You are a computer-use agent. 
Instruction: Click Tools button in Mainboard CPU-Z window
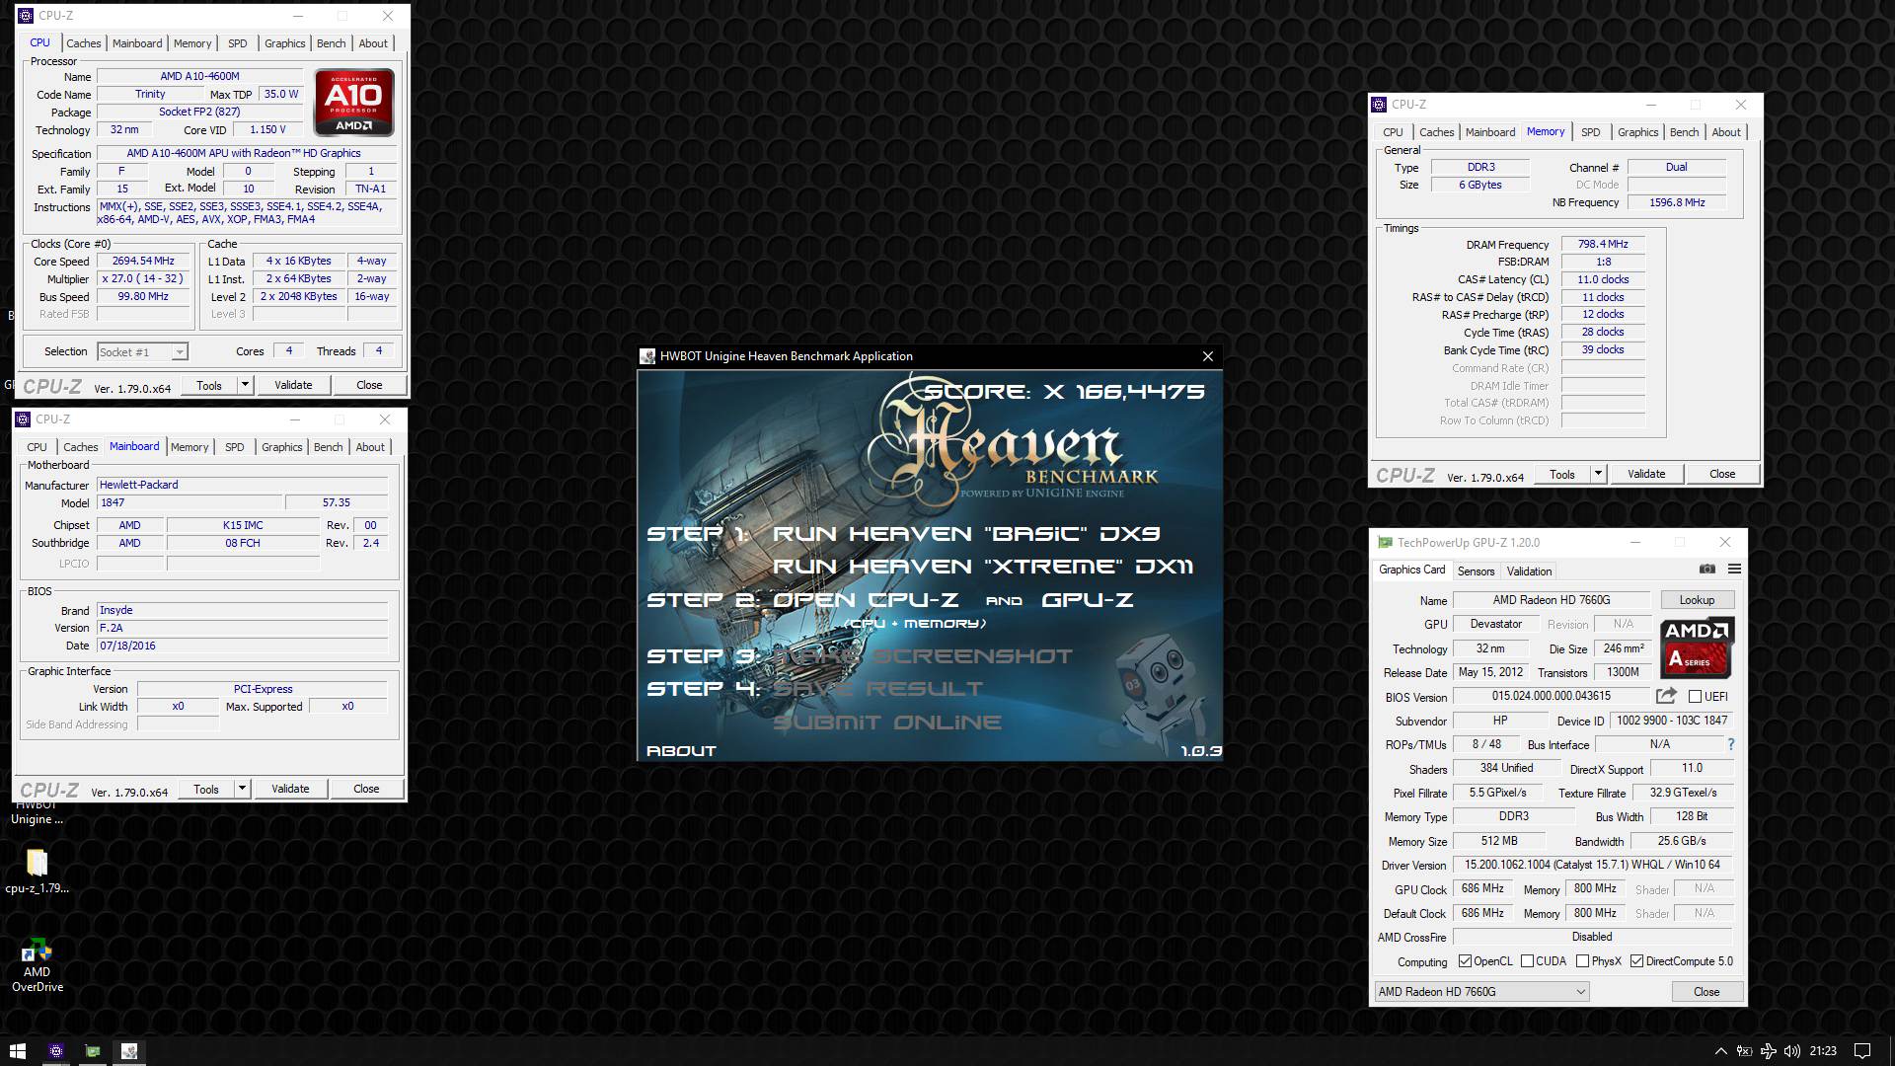pos(206,789)
